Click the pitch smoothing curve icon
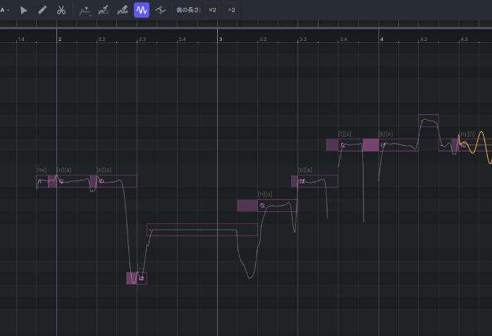The image size is (492, 336). pos(161,11)
